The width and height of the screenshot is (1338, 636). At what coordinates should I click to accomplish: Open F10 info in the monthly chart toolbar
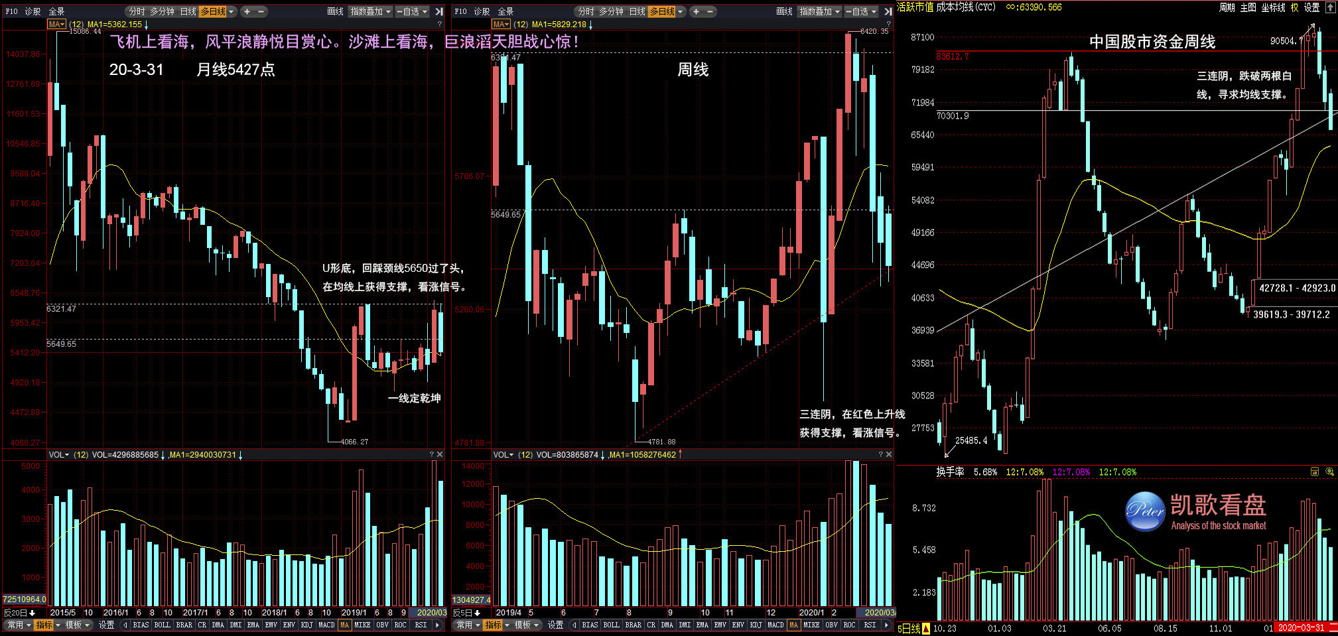12,11
